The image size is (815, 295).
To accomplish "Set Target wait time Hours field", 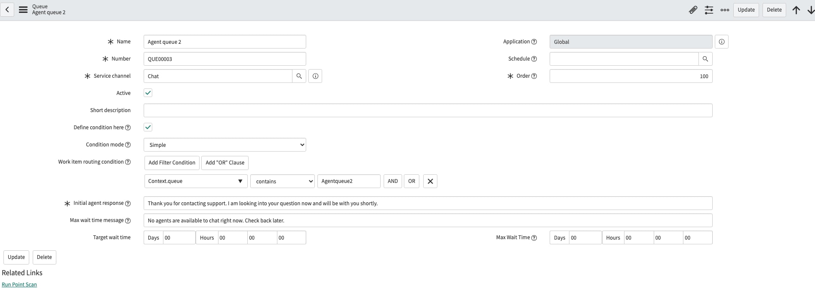I will click(233, 237).
